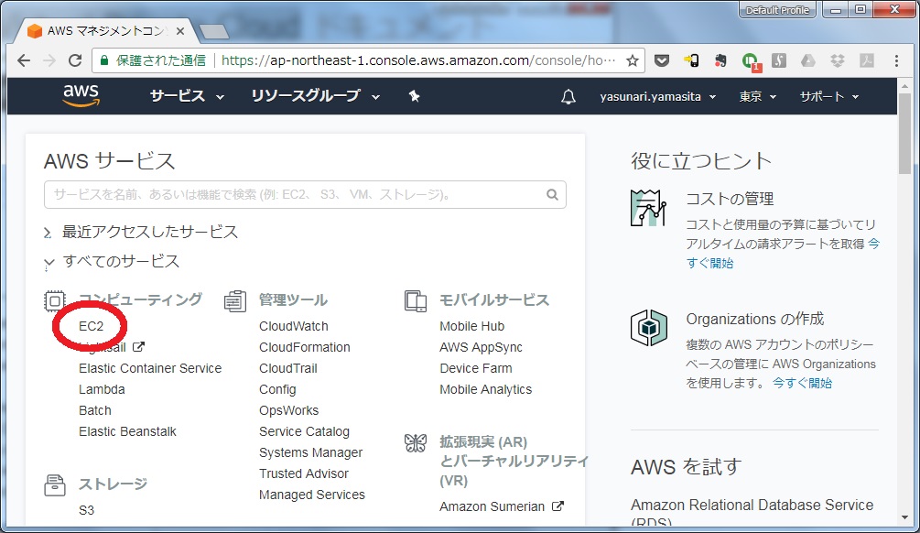Screen dimensions: 920x533
Task: Open Trusted Advisor
Action: point(304,474)
